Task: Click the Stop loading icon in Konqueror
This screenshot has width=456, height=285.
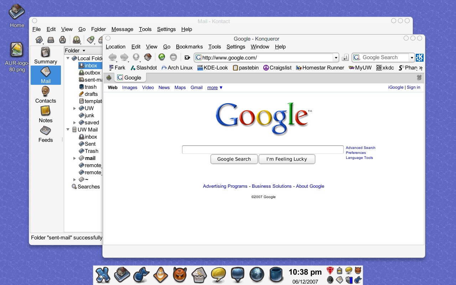Action: tap(173, 57)
